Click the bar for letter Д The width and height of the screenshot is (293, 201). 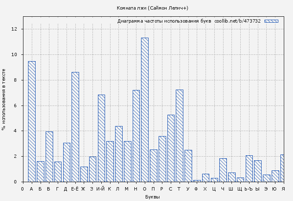tap(67, 162)
